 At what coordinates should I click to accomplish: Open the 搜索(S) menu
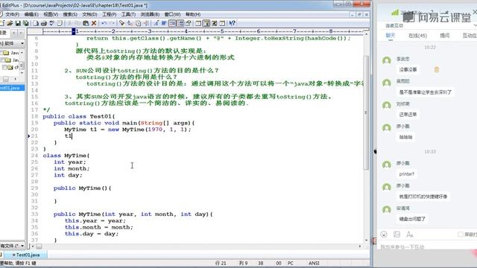tap(70, 14)
